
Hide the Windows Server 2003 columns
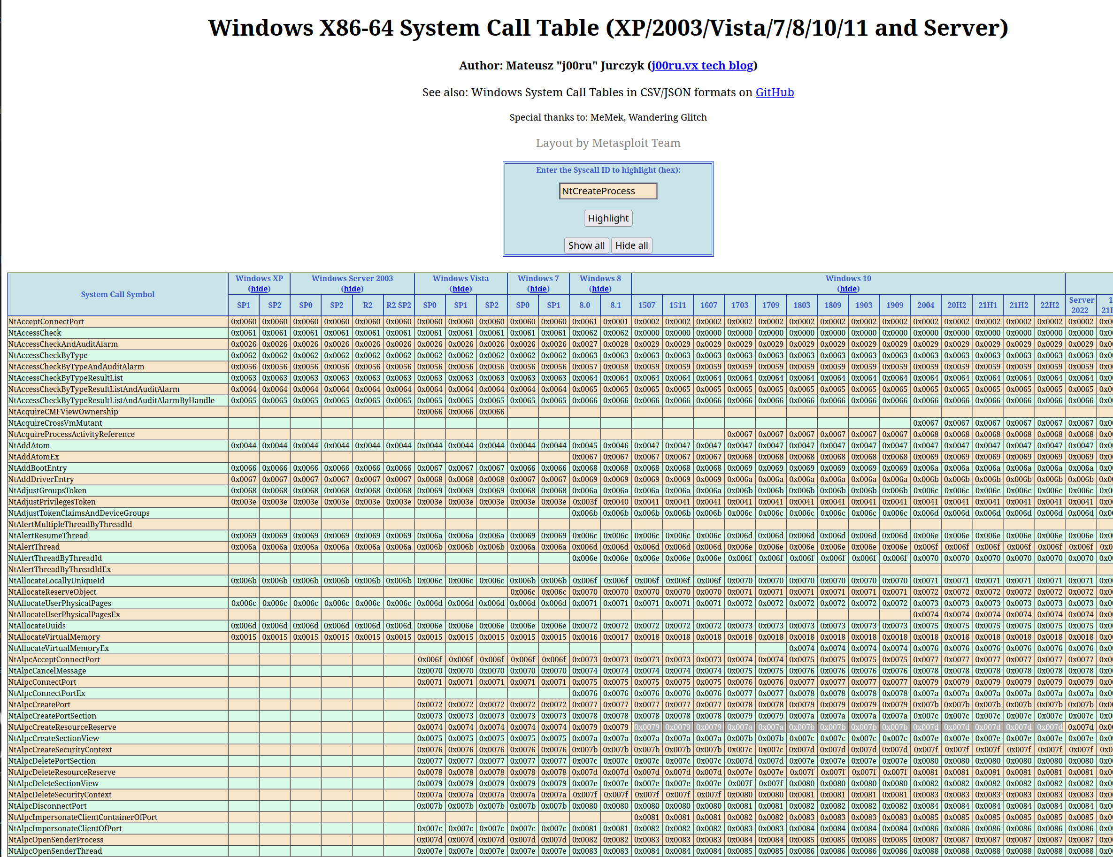coord(352,289)
